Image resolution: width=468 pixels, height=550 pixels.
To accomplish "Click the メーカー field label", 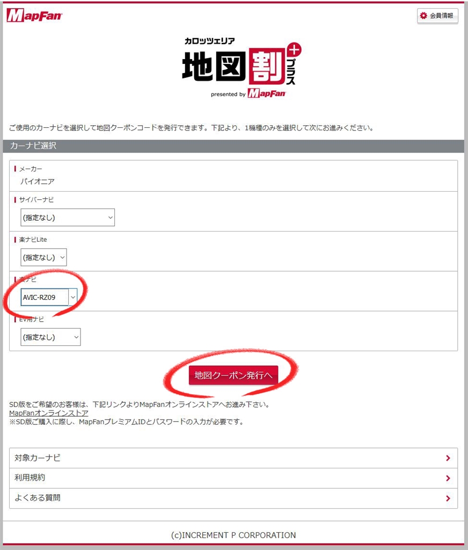I will (x=31, y=169).
